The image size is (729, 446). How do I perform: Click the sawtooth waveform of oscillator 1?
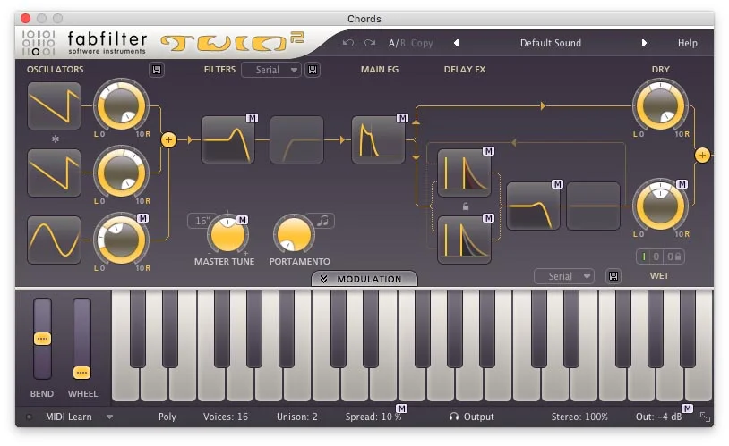tap(54, 106)
